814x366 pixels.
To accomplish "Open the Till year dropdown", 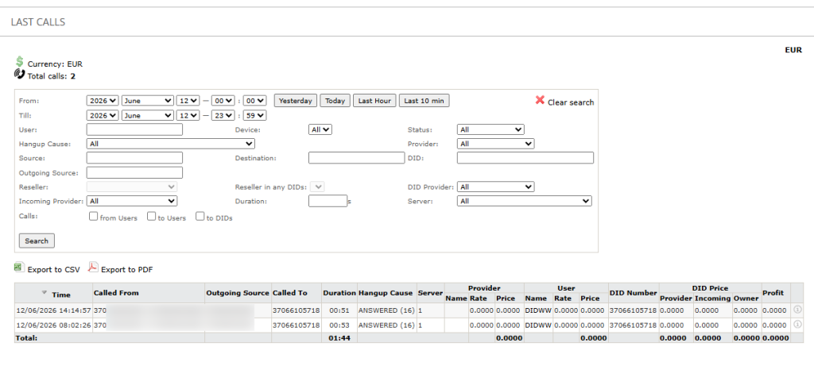I will (103, 116).
